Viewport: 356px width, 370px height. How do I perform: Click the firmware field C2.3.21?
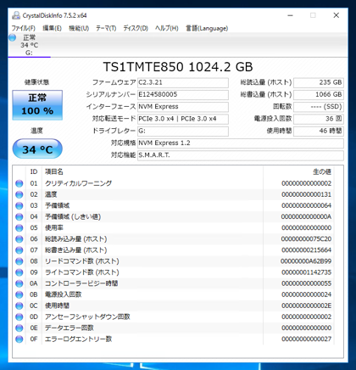click(183, 82)
